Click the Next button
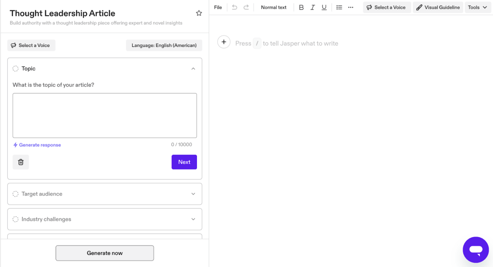Image resolution: width=493 pixels, height=267 pixels. pos(184,162)
